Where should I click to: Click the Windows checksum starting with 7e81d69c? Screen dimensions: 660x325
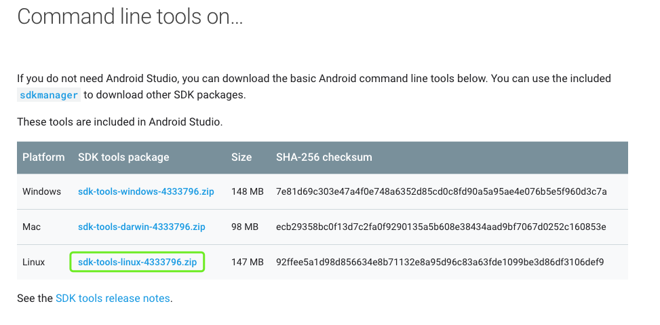click(441, 192)
